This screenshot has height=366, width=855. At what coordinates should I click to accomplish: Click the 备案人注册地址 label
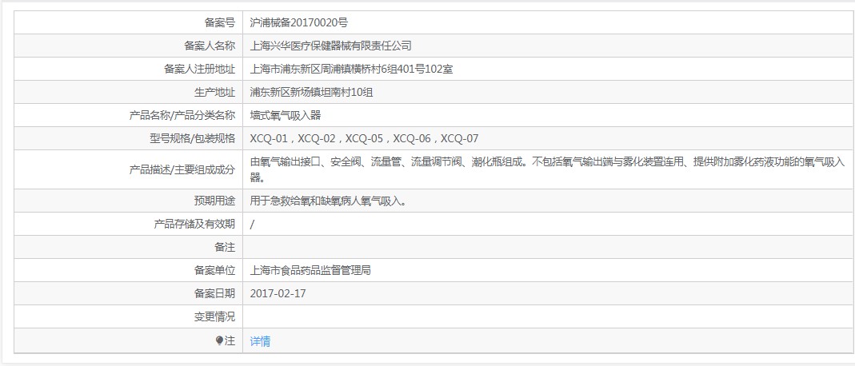pos(199,70)
